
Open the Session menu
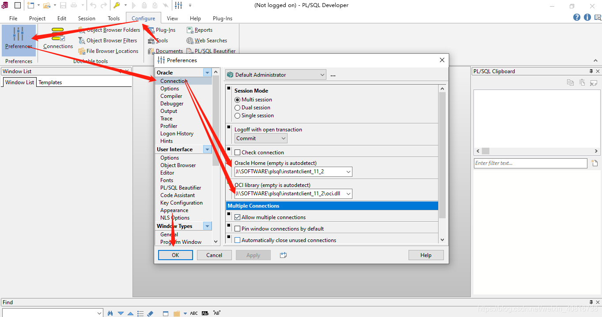tap(87, 19)
